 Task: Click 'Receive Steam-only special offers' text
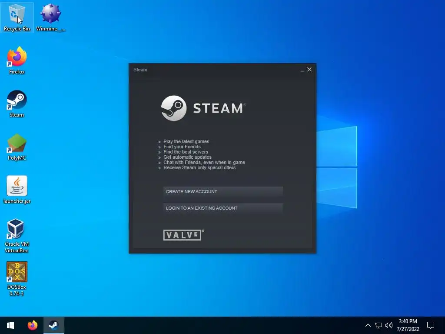(x=199, y=167)
